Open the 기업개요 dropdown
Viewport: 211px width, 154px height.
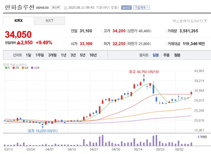(x=141, y=8)
